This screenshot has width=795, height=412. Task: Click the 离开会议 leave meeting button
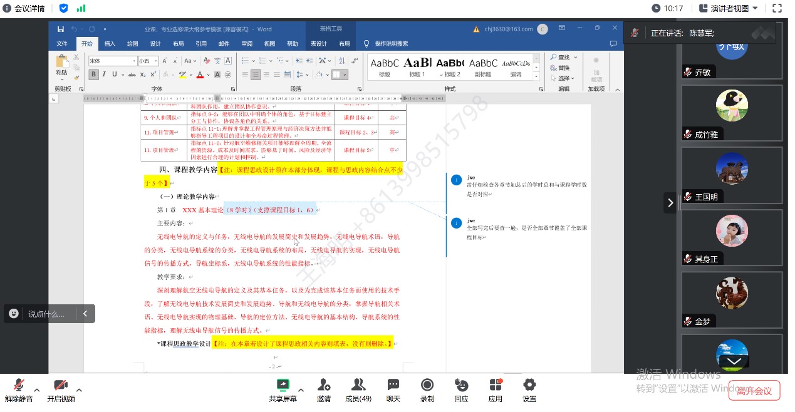754,391
